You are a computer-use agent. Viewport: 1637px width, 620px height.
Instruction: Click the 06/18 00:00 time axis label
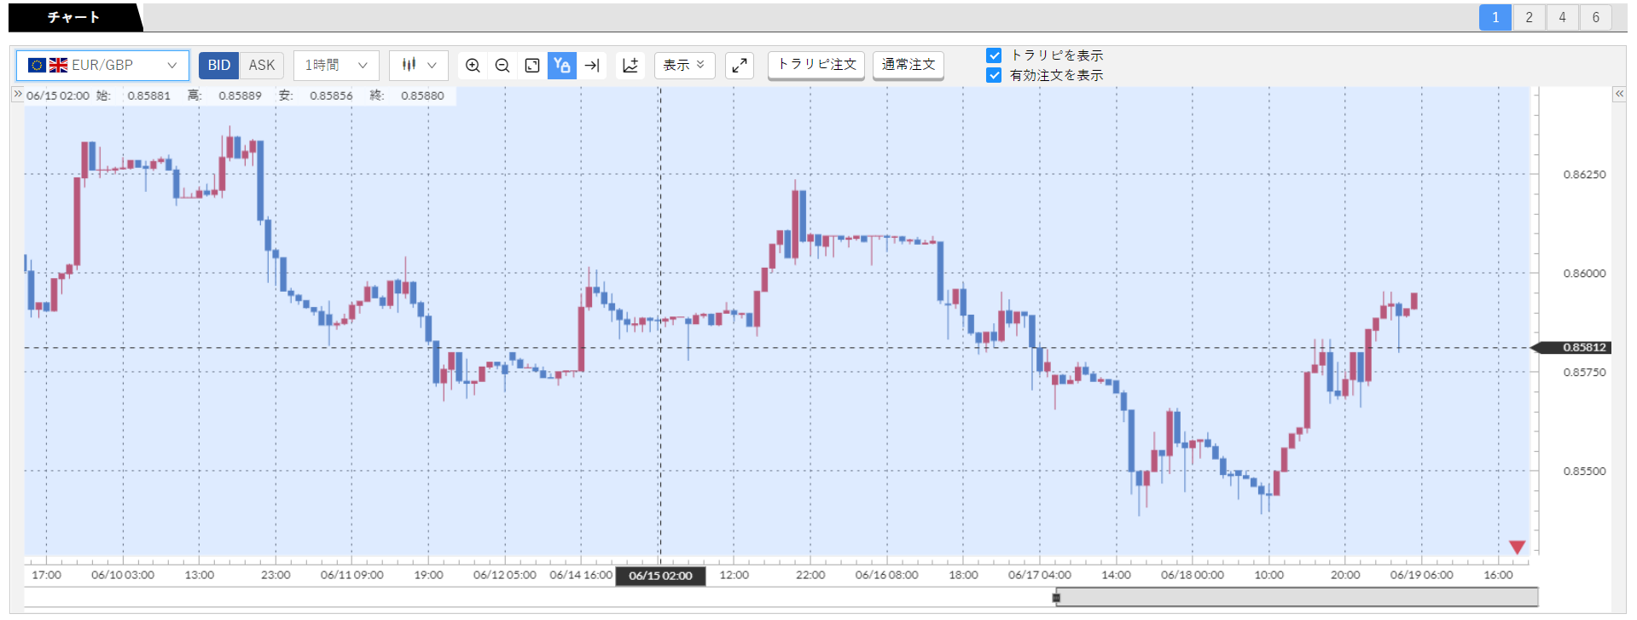[1193, 576]
